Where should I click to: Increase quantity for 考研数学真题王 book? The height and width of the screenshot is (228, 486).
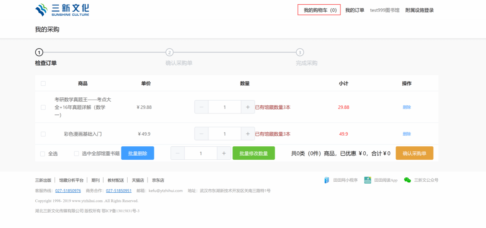(x=248, y=107)
